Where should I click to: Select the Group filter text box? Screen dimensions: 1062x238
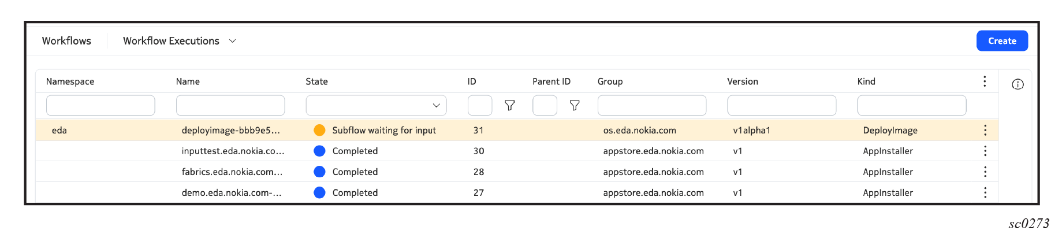tap(652, 105)
